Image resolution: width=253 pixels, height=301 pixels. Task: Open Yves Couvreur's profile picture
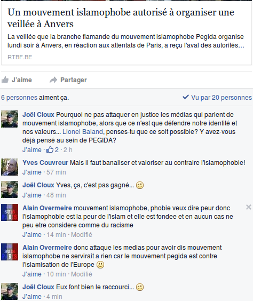pyautogui.click(x=10, y=167)
